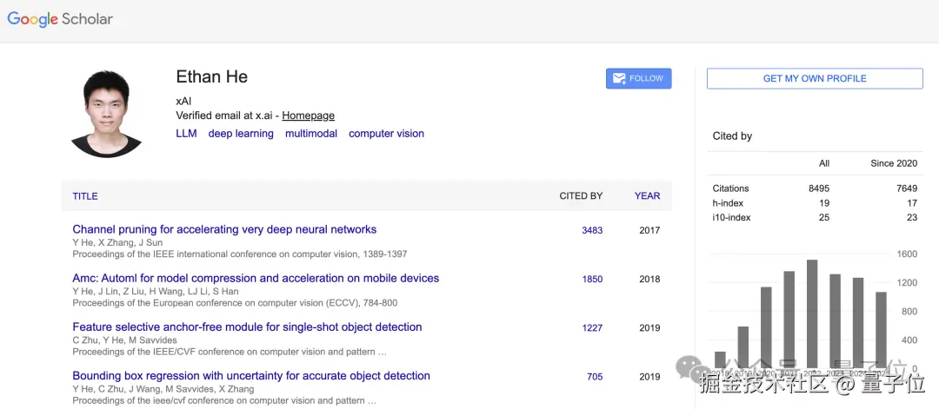View the 705 citations count link
This screenshot has width=939, height=409.
click(595, 377)
